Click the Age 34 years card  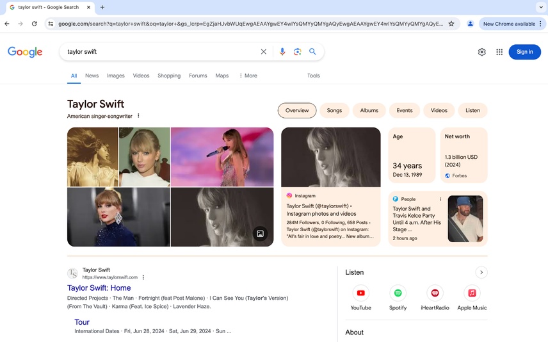(412, 155)
